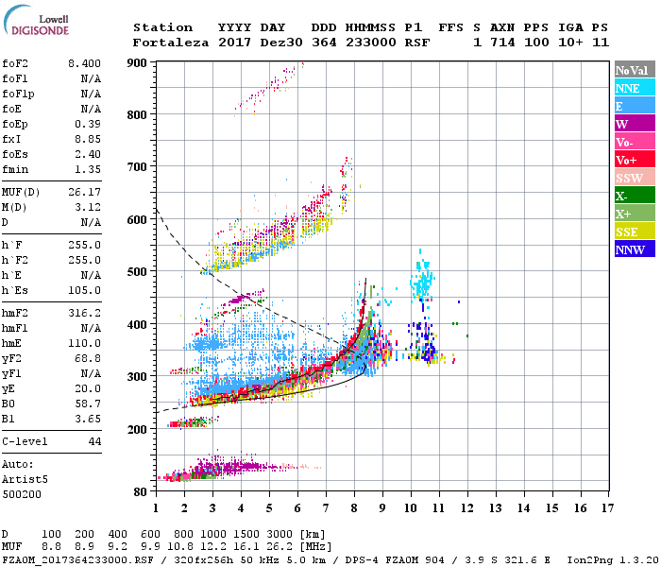Click the MUF 8.8 table value
The image size is (661, 567).
coord(51,547)
